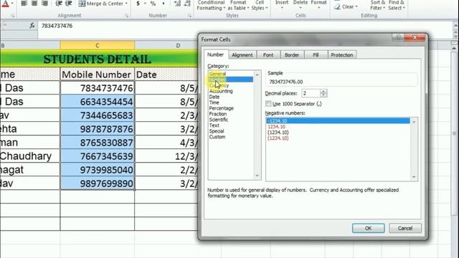Click OK in Format Cells dialog
Image resolution: width=459 pixels, height=258 pixels.
368,228
